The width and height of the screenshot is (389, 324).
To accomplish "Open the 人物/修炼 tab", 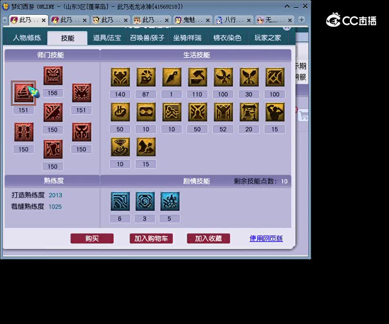I will click(x=27, y=38).
